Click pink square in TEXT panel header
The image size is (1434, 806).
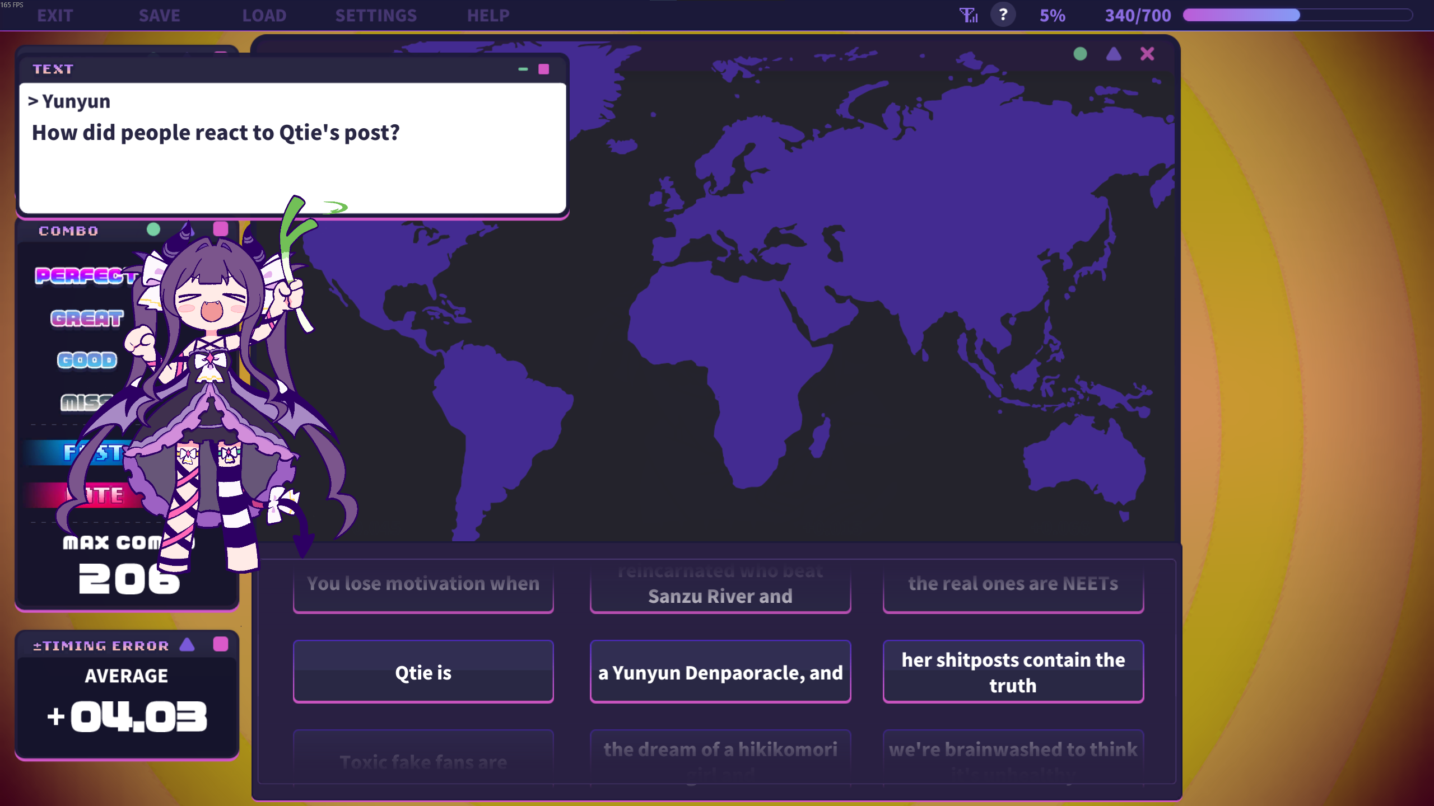pyautogui.click(x=543, y=69)
